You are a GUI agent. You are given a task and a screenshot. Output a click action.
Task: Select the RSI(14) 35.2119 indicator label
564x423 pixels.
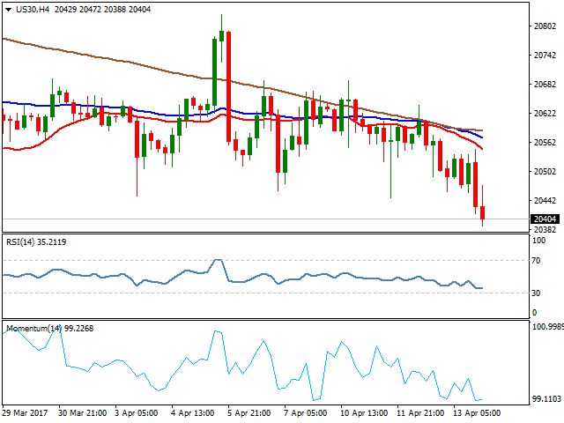click(36, 242)
